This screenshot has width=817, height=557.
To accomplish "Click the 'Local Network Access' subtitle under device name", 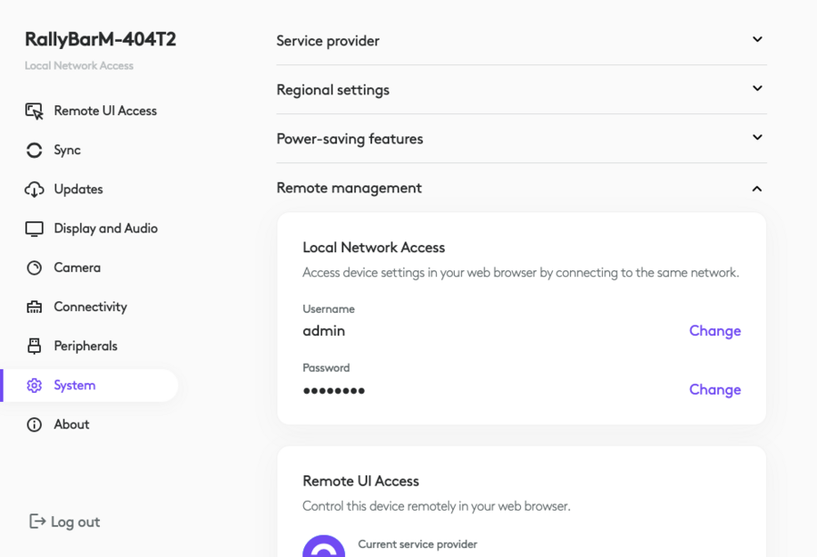I will pos(79,65).
